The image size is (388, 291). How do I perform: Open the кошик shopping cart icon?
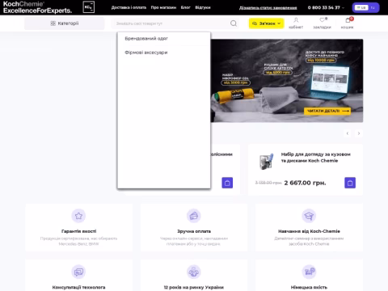click(348, 23)
